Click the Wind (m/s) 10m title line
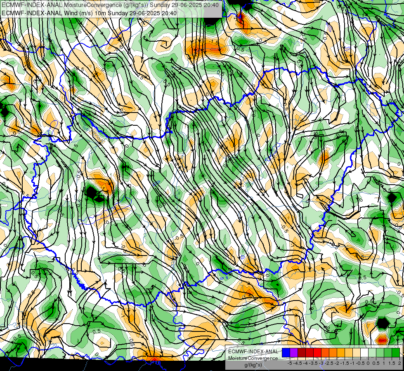 pyautogui.click(x=89, y=13)
